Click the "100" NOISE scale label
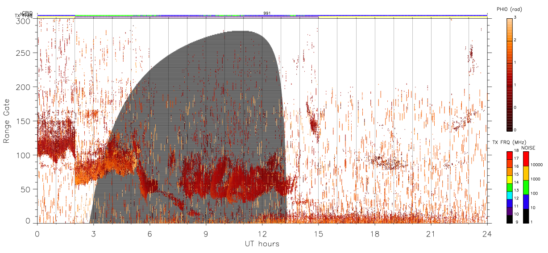 click(x=534, y=193)
